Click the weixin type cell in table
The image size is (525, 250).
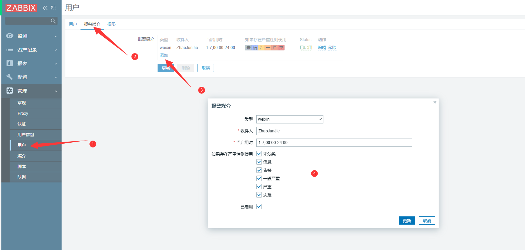[x=165, y=48]
